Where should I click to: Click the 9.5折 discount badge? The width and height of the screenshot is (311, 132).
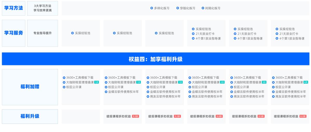tap(135, 116)
